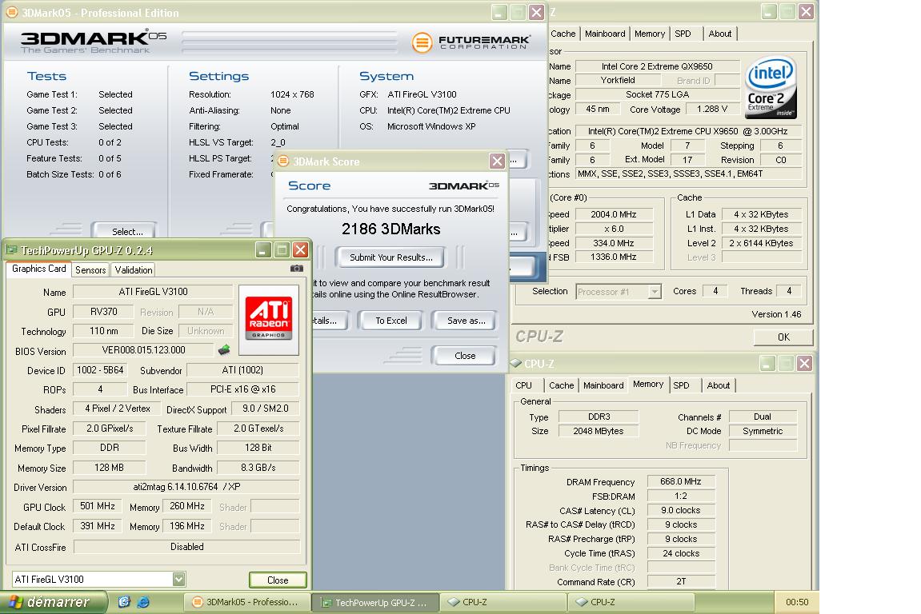Image resolution: width=921 pixels, height=614 pixels.
Task: Open the SPD tab in lower CPU-Z
Action: click(x=682, y=385)
